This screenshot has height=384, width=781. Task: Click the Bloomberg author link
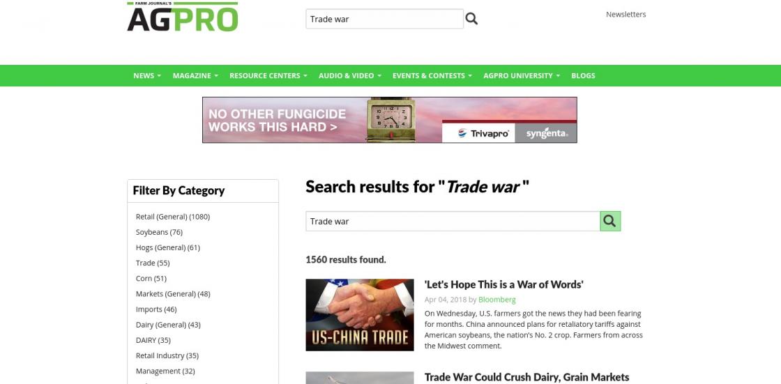coord(496,300)
